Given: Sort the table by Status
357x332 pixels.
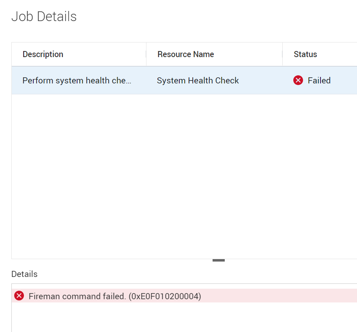Looking at the screenshot, I should point(305,54).
